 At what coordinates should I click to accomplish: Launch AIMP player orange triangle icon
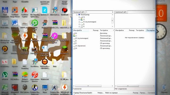click(5, 49)
